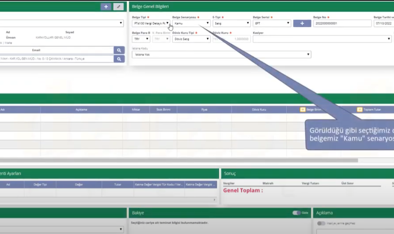
Task: Click the pencil edit icon in customer header
Action: 118,7
